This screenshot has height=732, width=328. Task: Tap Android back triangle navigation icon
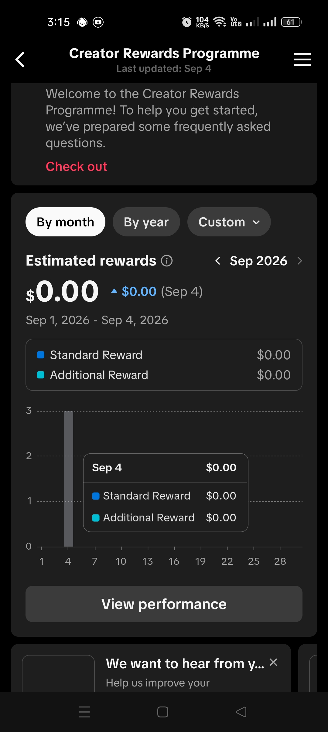click(241, 712)
